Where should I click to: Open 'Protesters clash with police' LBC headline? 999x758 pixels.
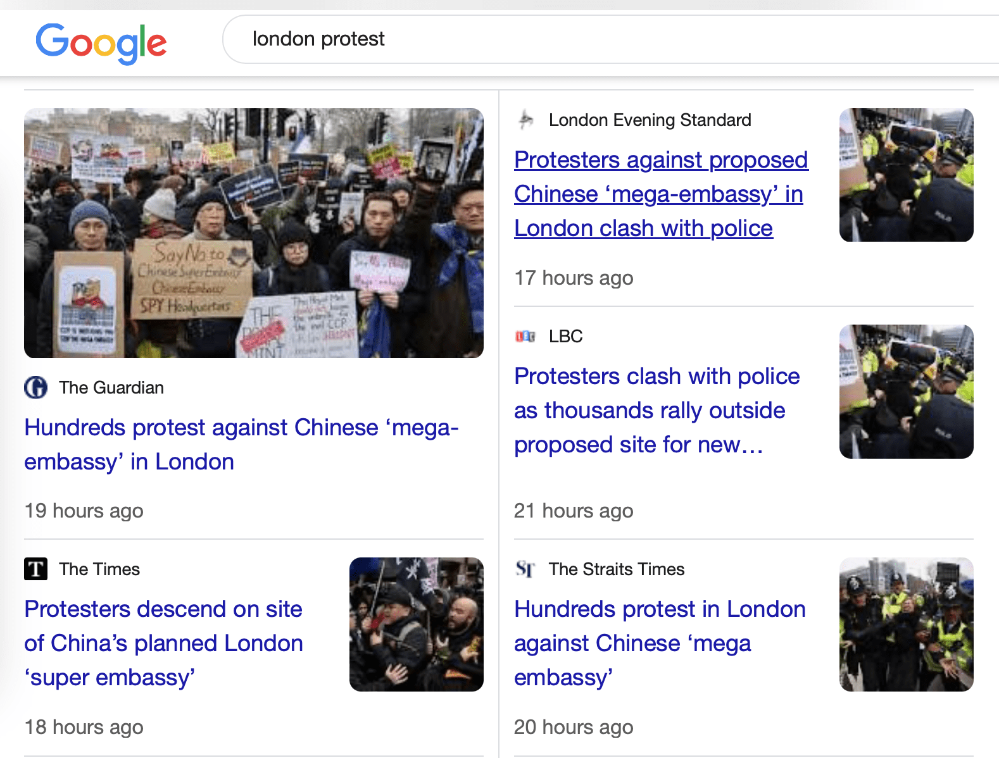(656, 410)
